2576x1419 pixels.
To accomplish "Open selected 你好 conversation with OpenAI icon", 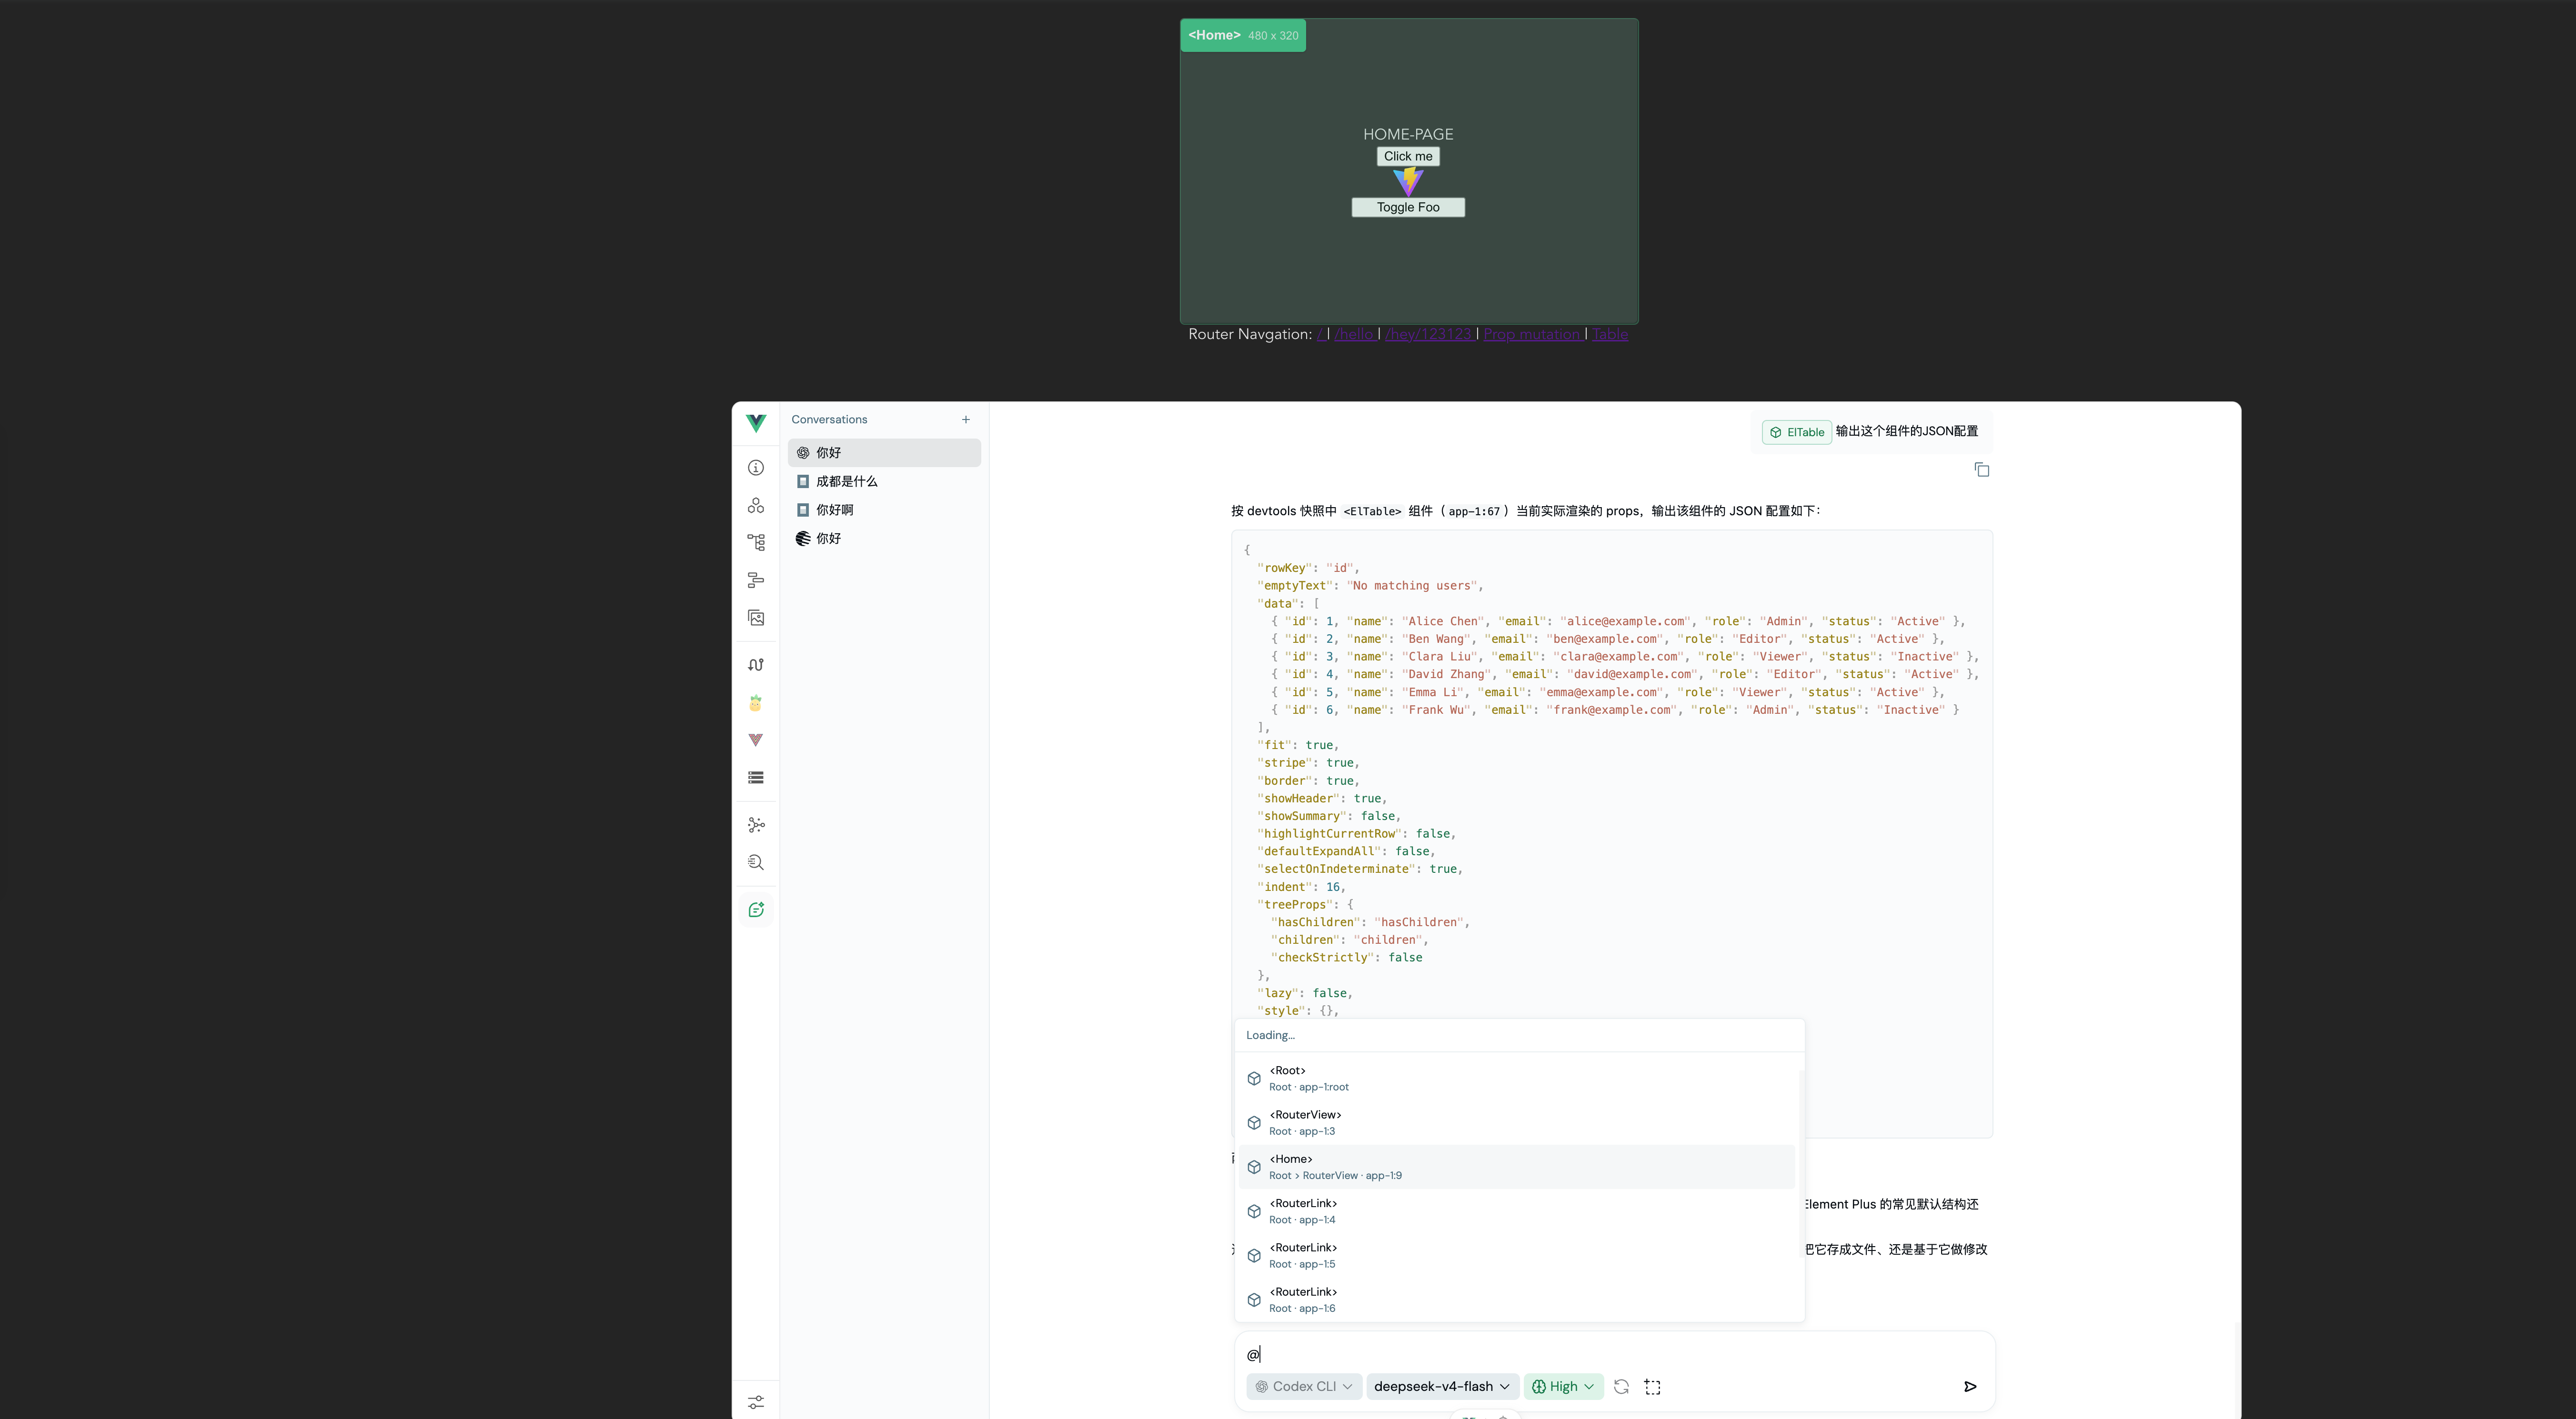I will pos(884,453).
